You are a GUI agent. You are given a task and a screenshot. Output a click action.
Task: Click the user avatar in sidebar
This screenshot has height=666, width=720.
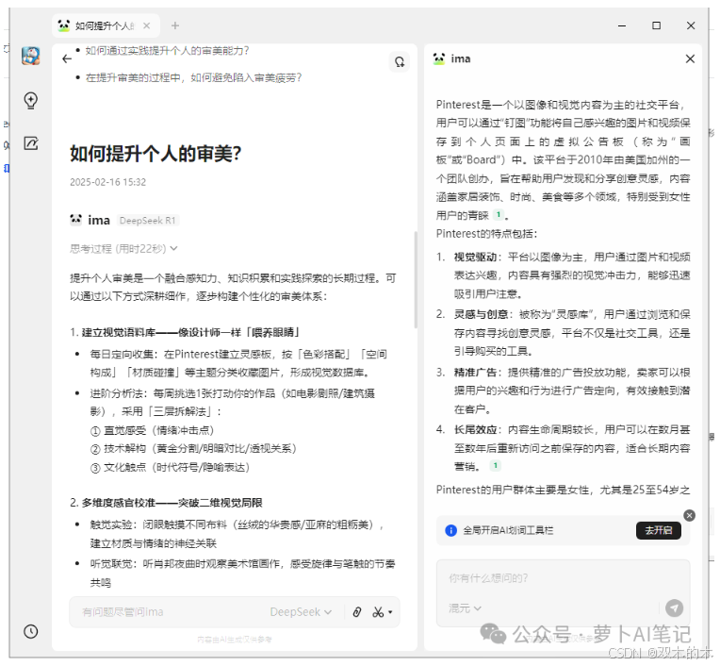31,56
